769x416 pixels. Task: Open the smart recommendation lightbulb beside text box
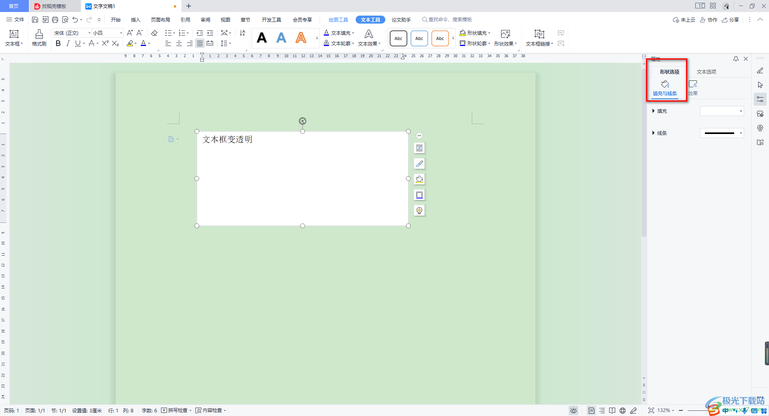[x=419, y=210]
